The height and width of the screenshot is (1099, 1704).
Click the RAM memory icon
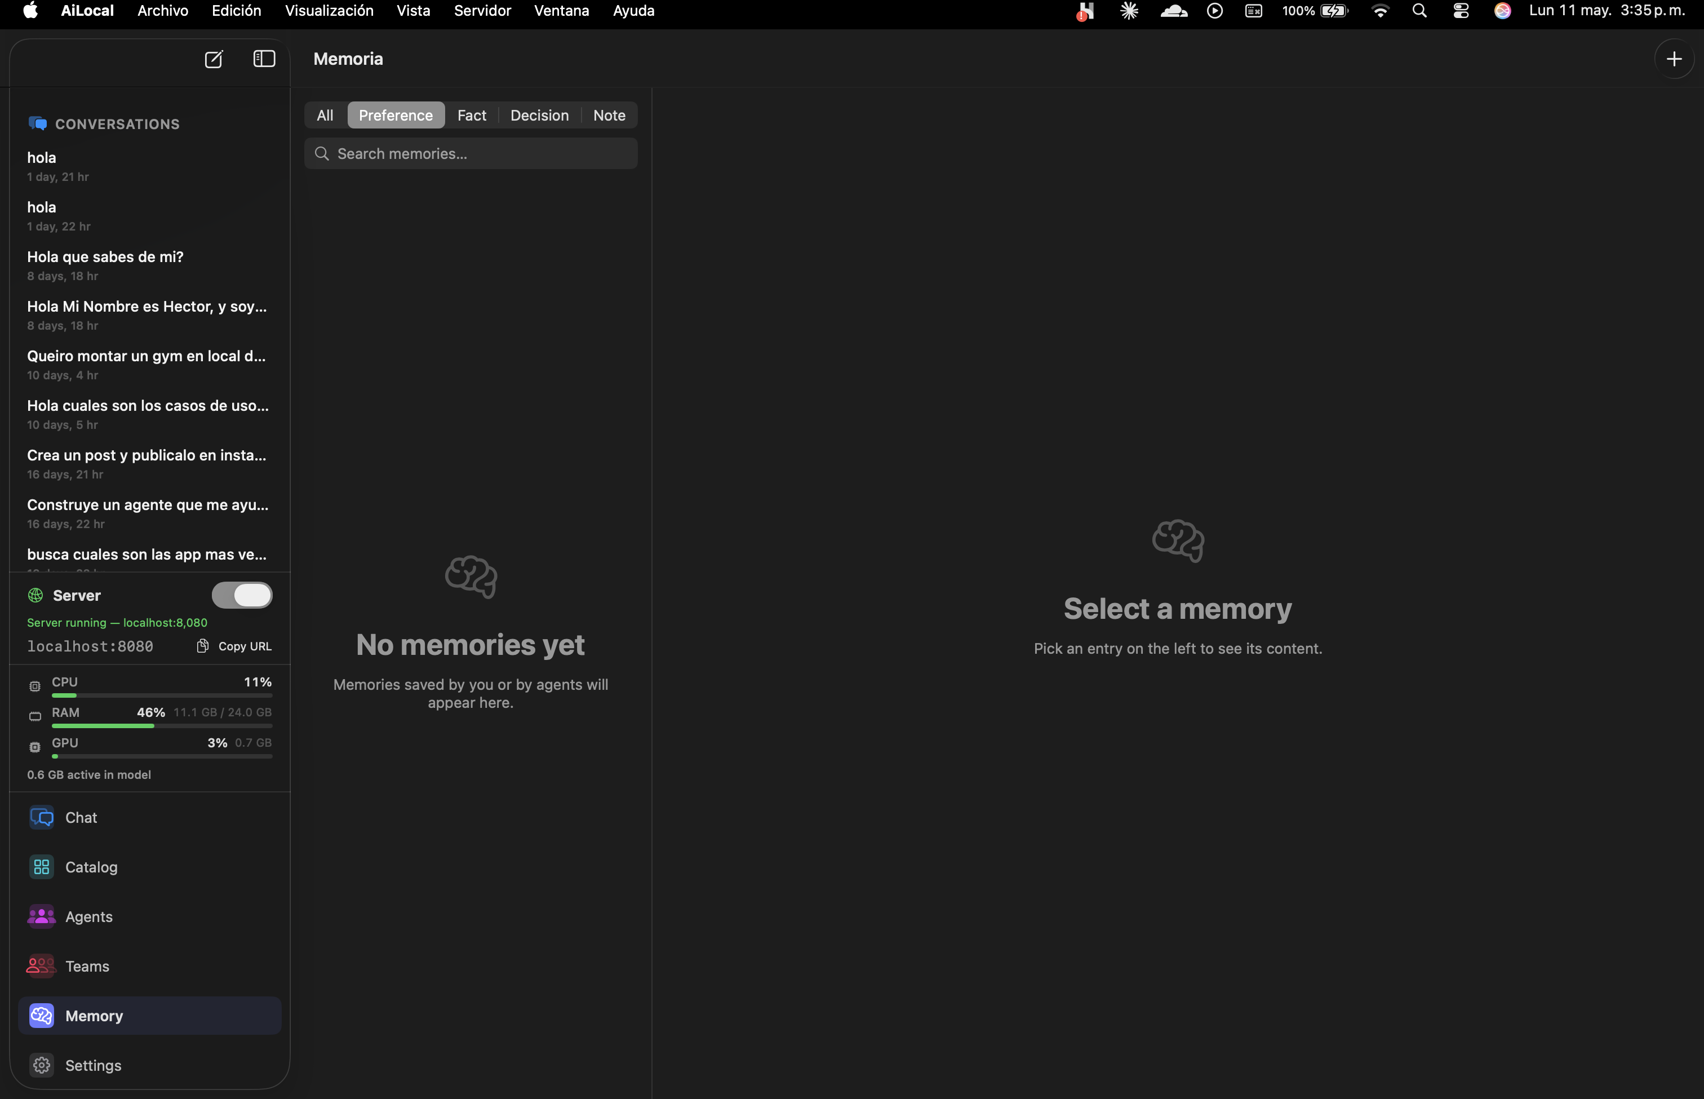click(34, 716)
